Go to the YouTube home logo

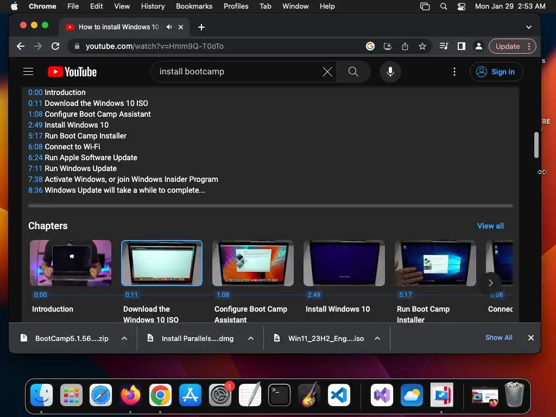(72, 72)
